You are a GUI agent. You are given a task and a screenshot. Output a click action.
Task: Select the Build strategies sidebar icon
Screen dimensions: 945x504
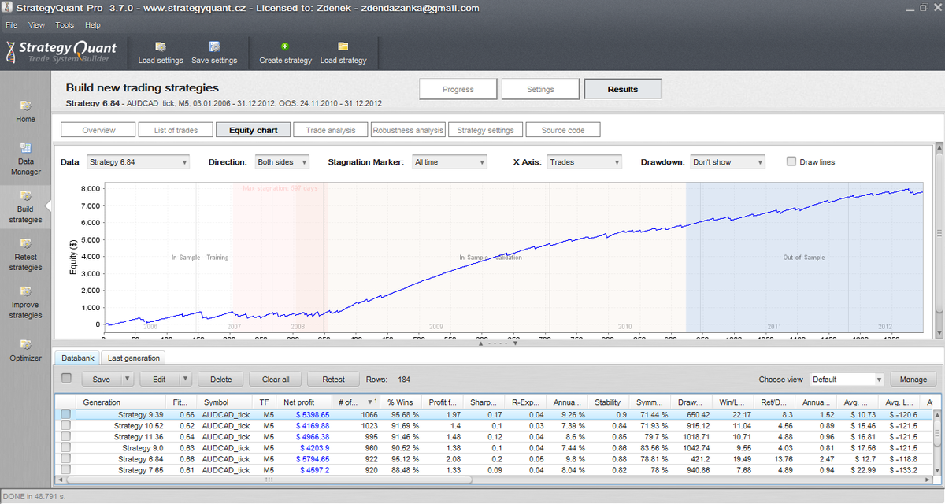(x=26, y=196)
